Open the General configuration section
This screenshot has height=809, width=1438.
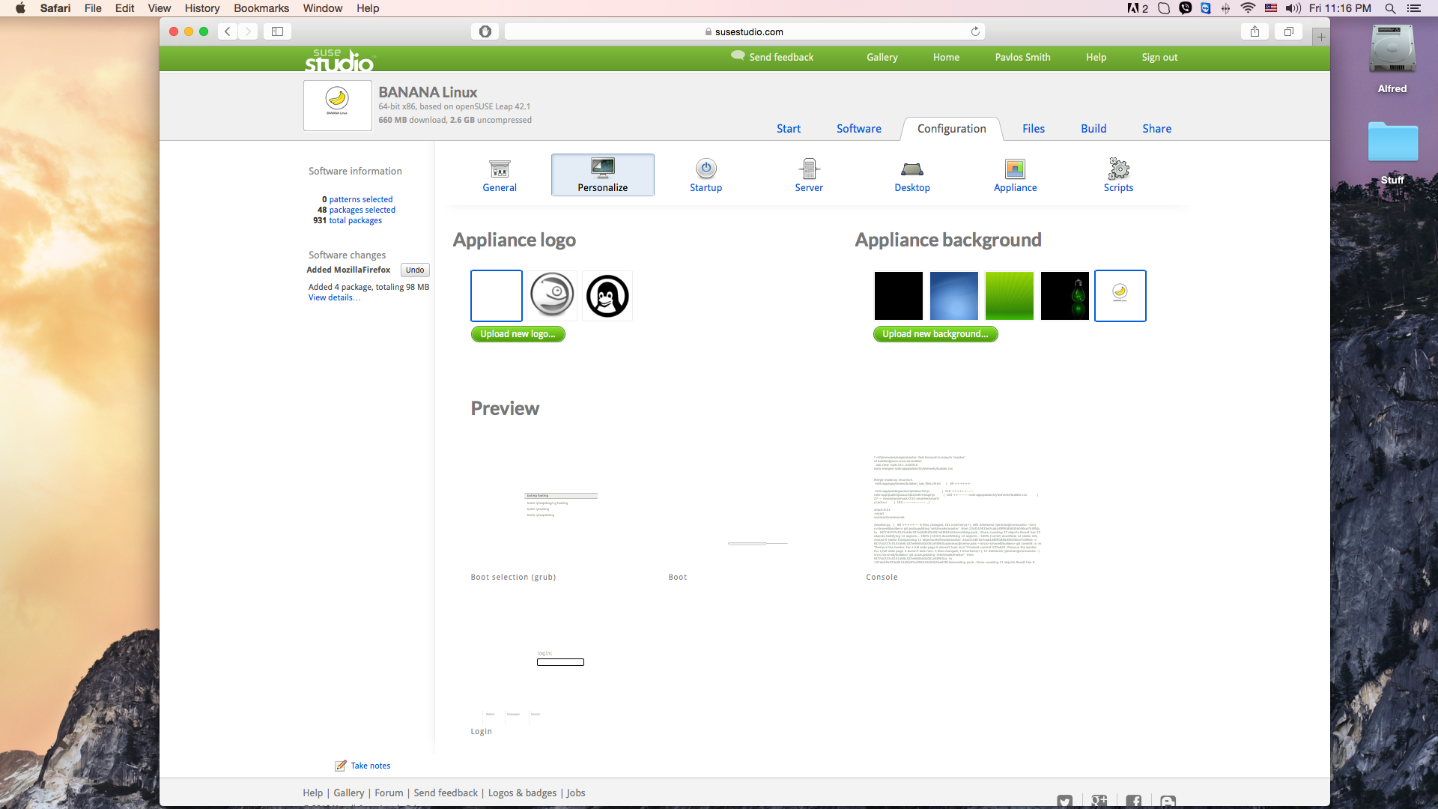point(499,175)
